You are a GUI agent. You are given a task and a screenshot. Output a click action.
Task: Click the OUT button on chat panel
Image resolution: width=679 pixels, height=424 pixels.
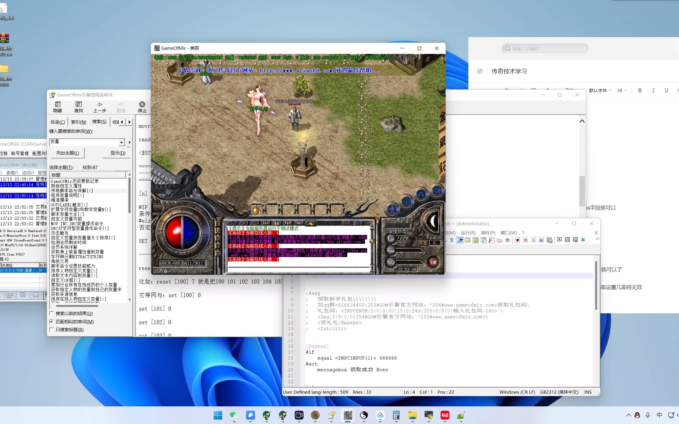click(345, 223)
